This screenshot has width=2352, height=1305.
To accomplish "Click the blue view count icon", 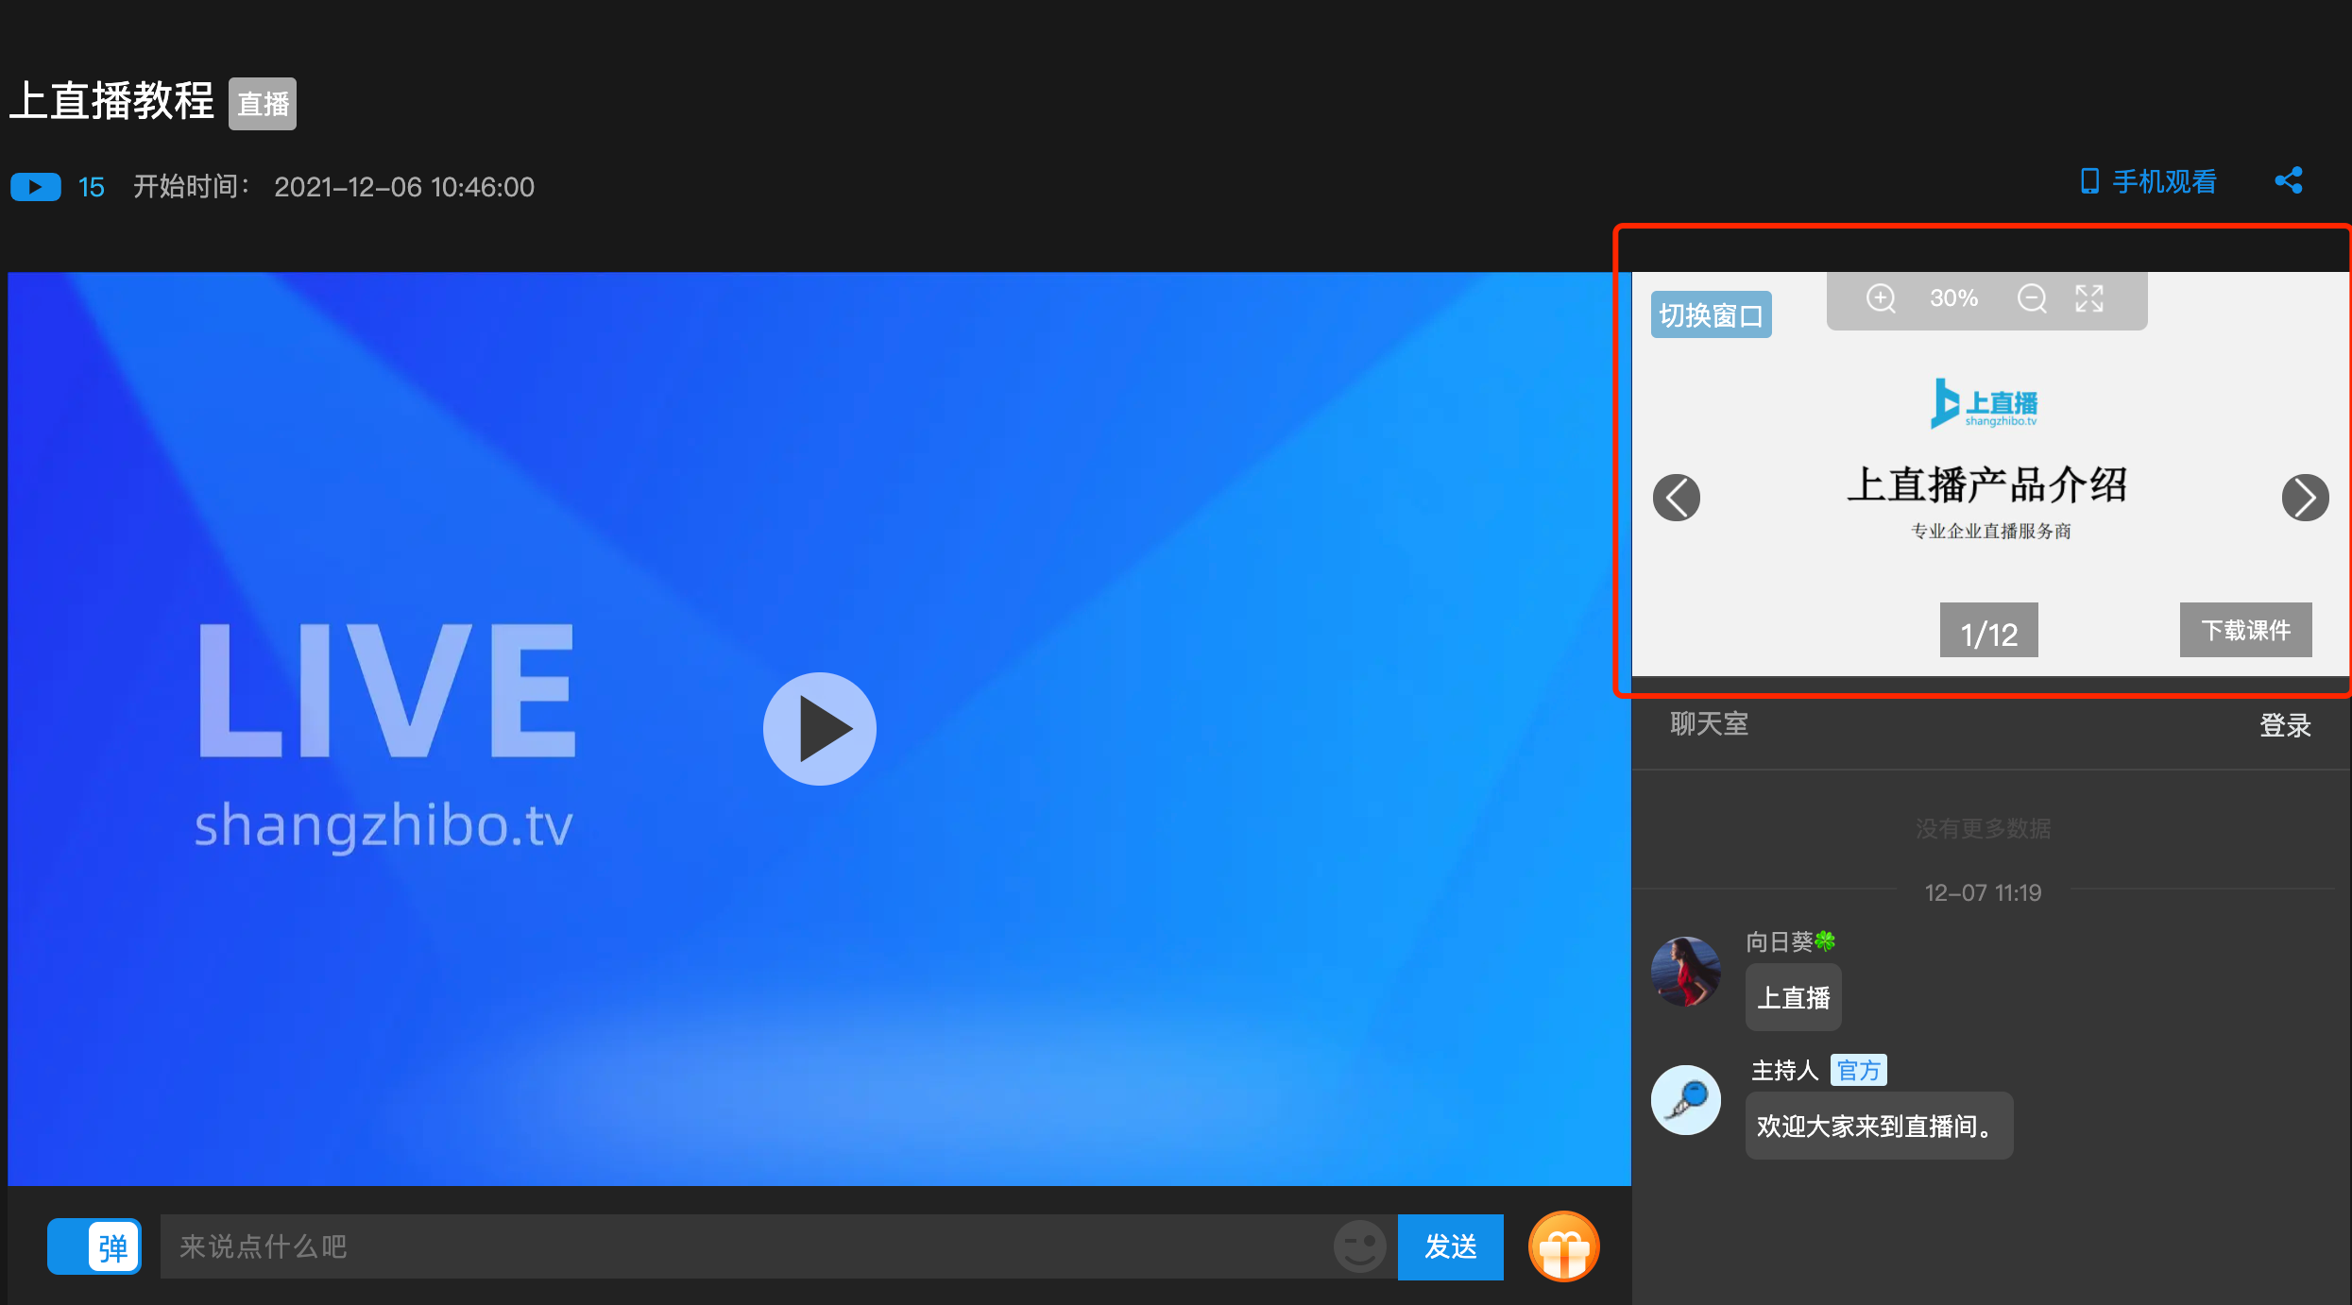I will click(36, 187).
